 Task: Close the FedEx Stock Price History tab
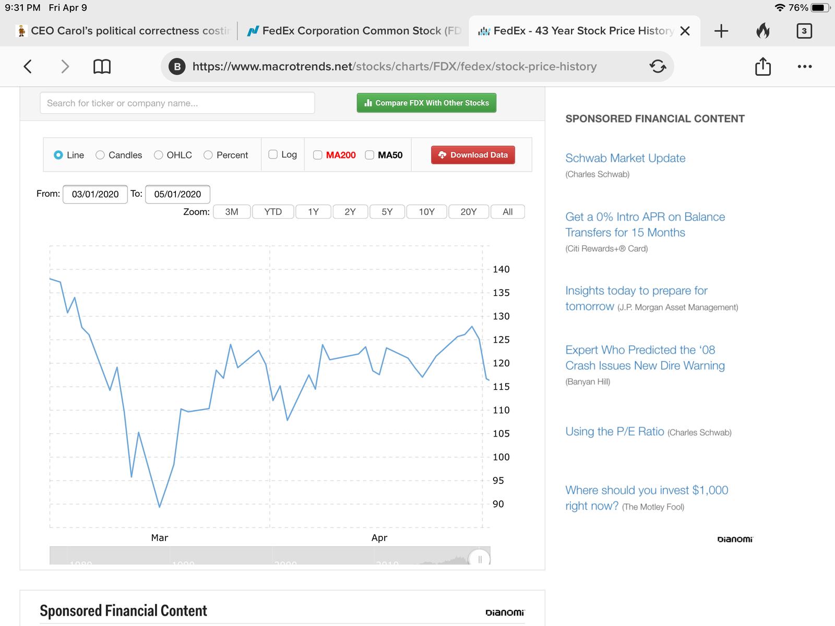[685, 31]
